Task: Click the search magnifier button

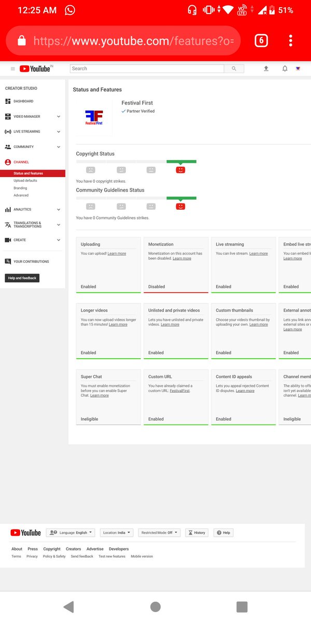Action: [234, 69]
